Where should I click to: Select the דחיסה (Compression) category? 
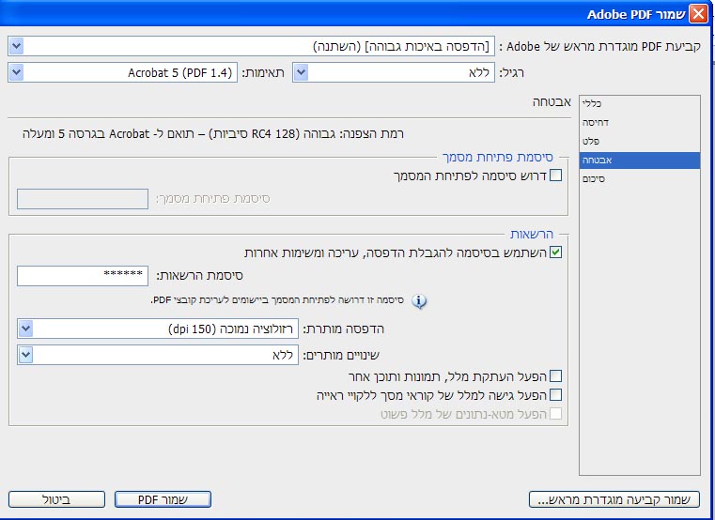pos(640,123)
